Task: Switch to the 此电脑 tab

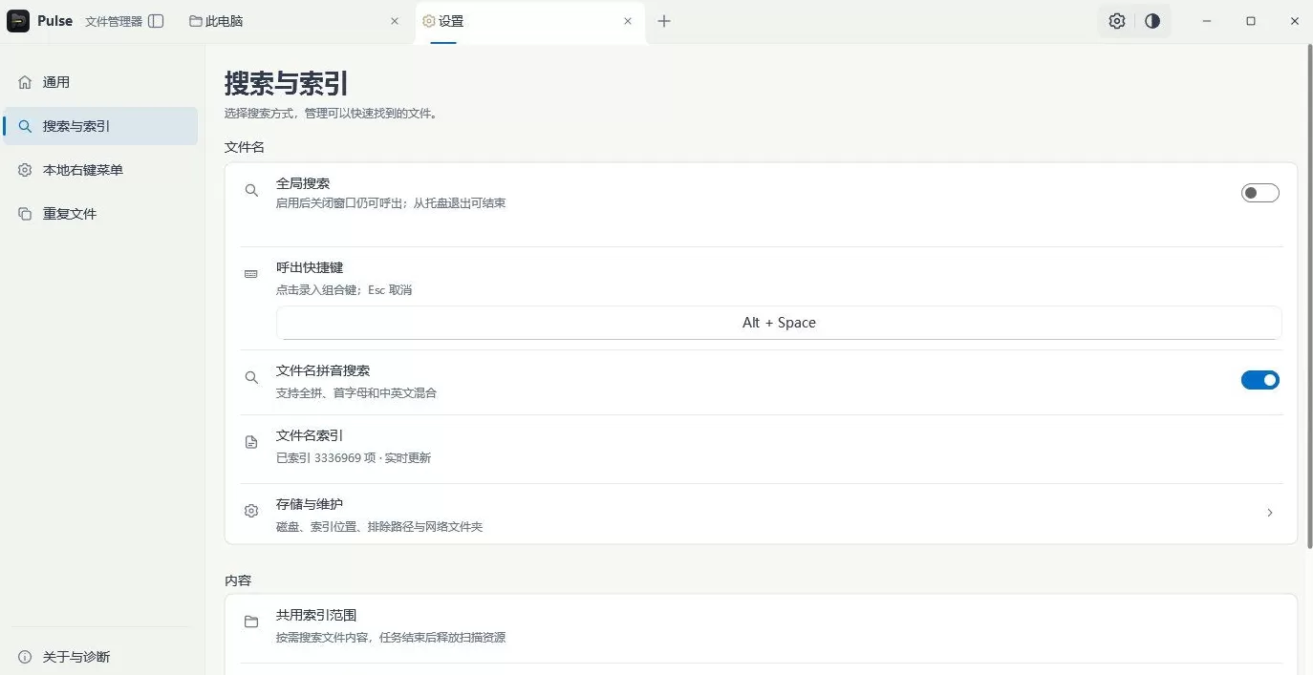Action: click(295, 21)
